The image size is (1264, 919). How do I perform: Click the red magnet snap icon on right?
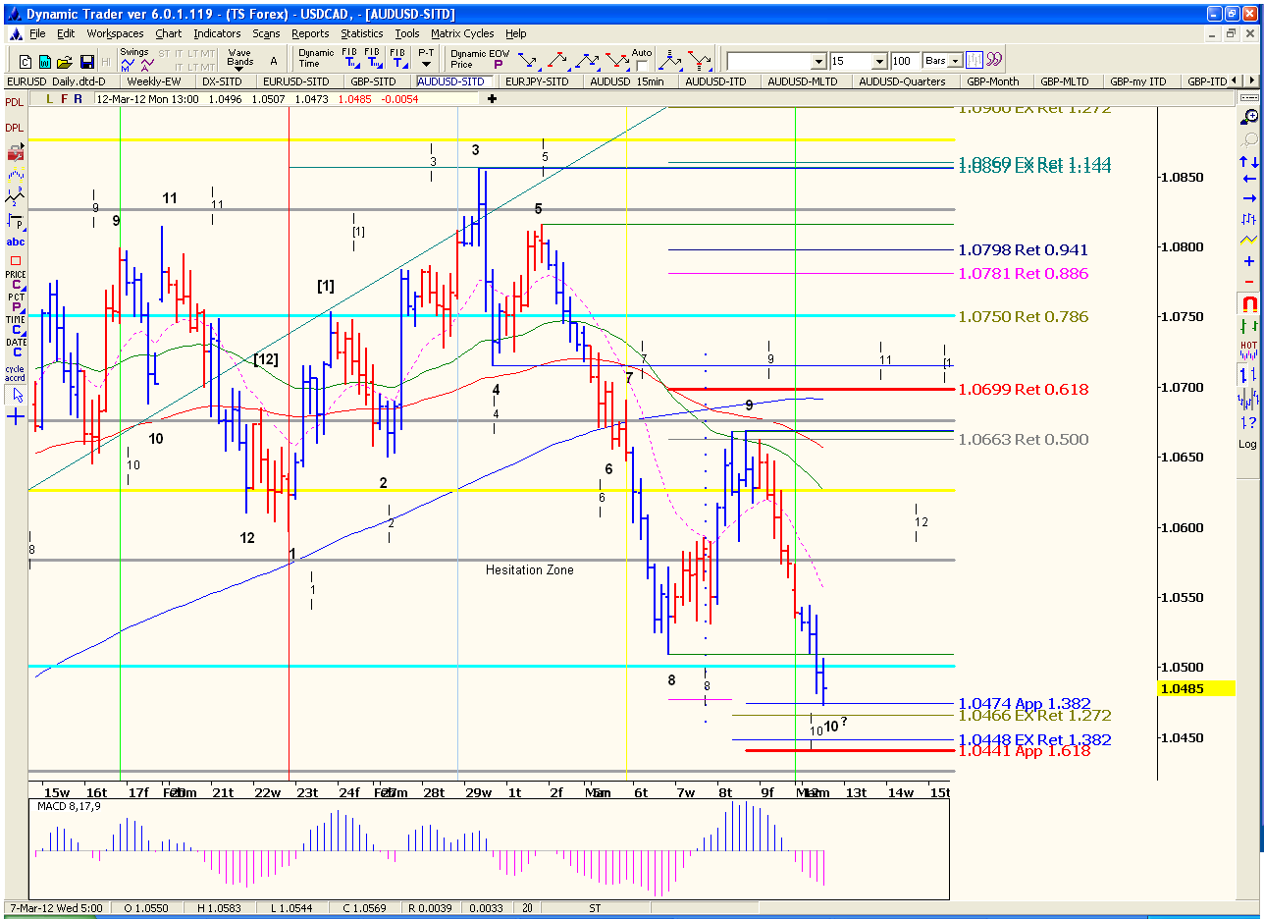click(x=1248, y=302)
